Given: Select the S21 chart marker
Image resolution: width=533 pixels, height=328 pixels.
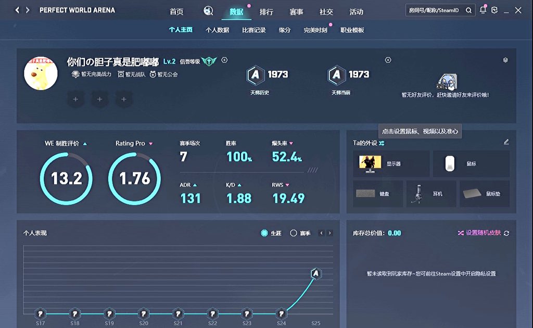Looking at the screenshot, I should 178,313.
